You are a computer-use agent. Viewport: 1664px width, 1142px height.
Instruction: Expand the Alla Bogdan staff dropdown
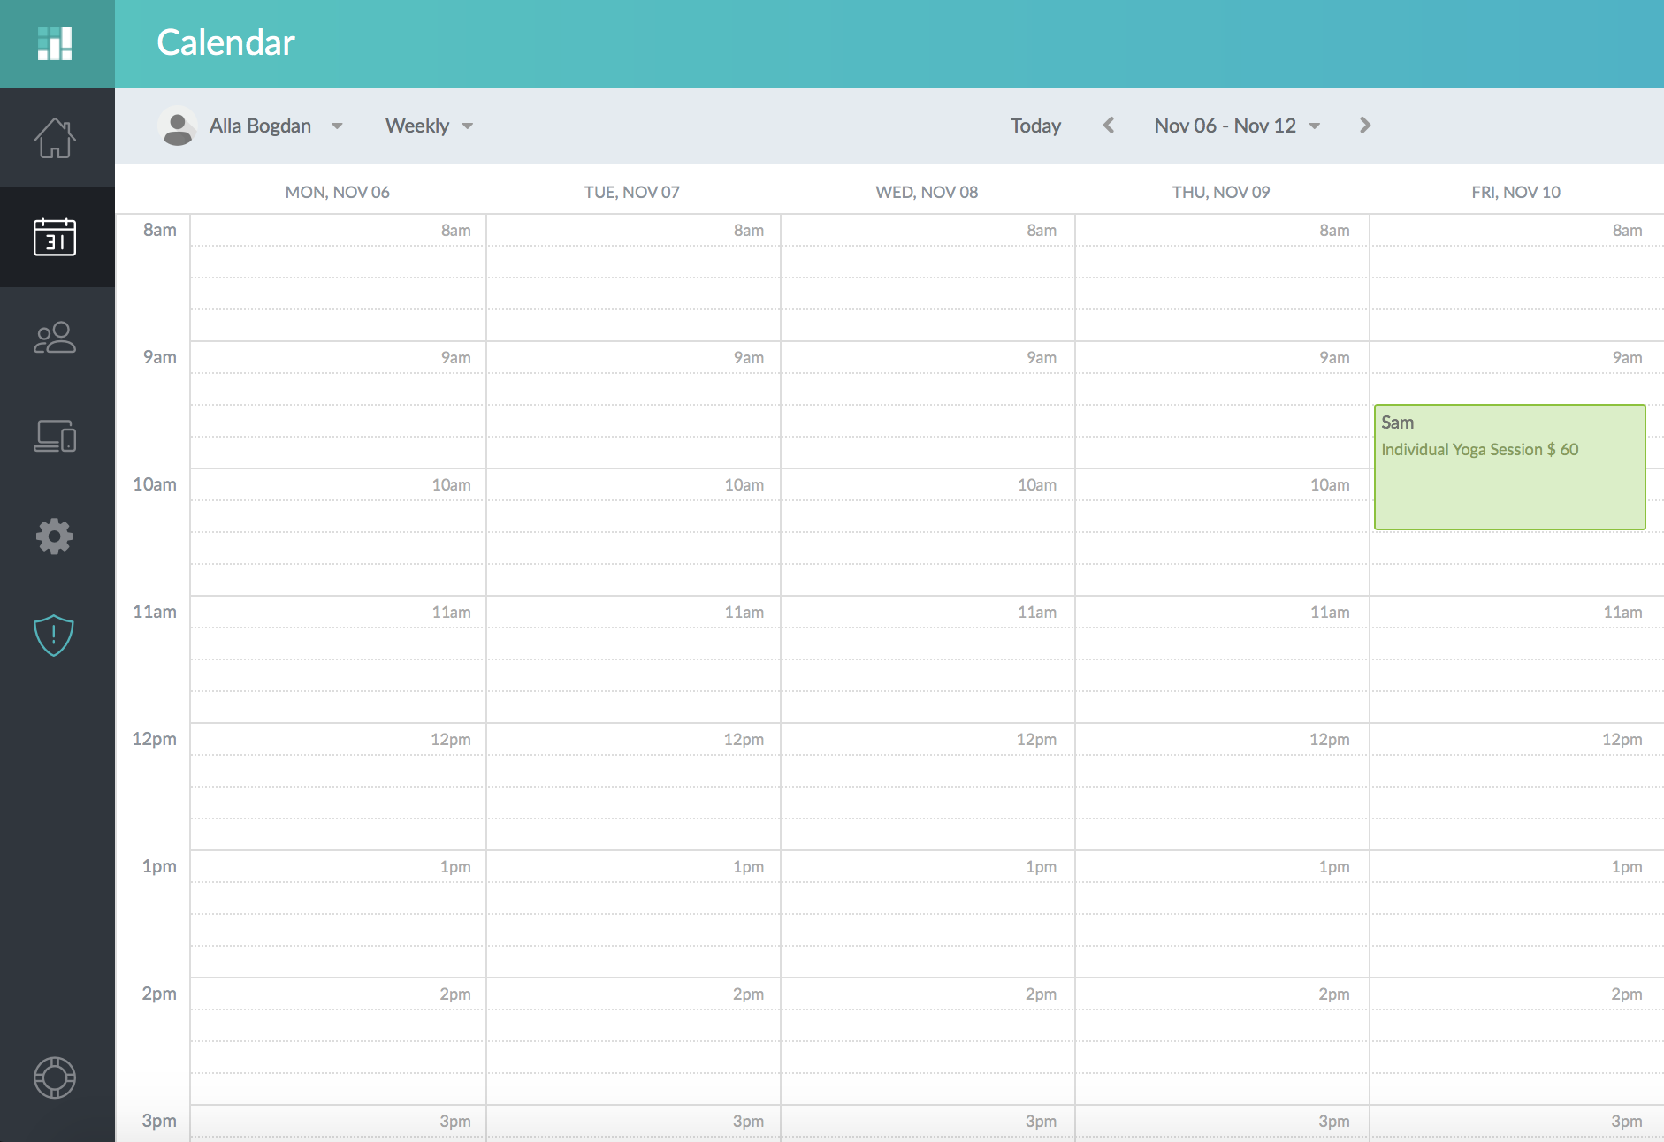pyautogui.click(x=276, y=126)
